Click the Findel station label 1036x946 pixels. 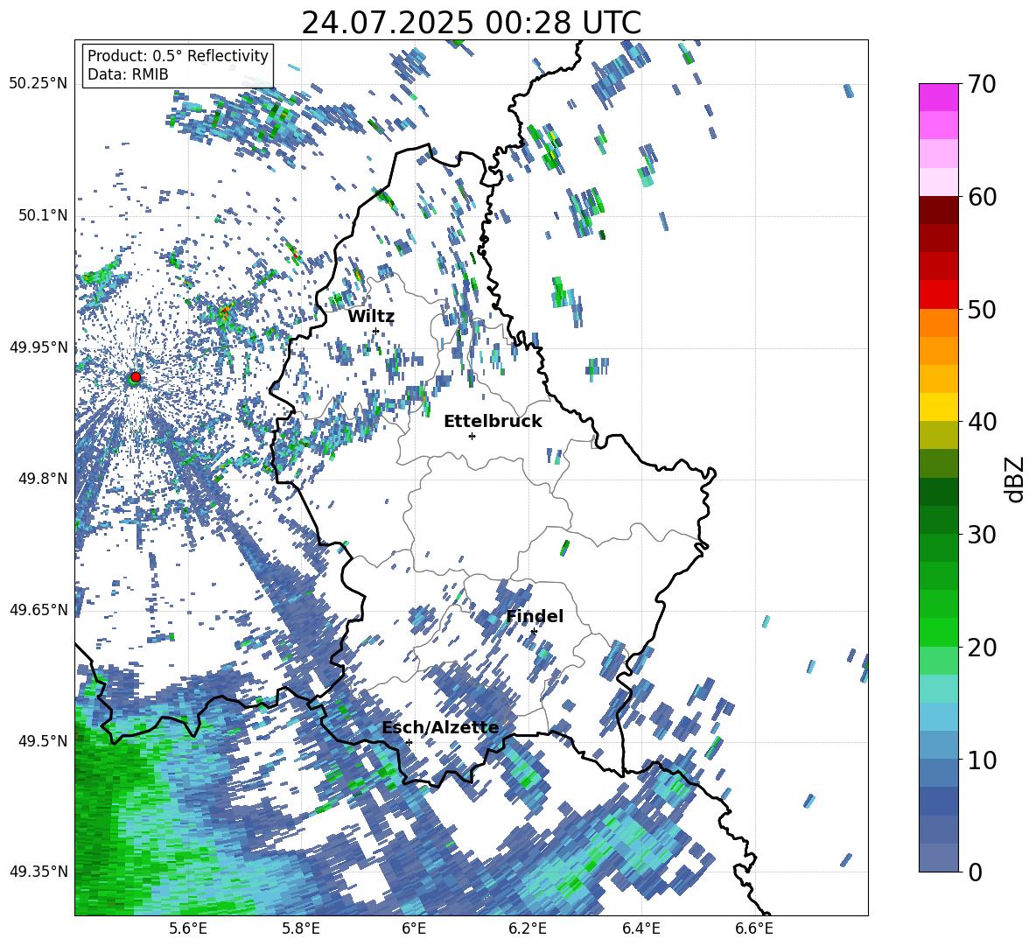click(x=535, y=616)
